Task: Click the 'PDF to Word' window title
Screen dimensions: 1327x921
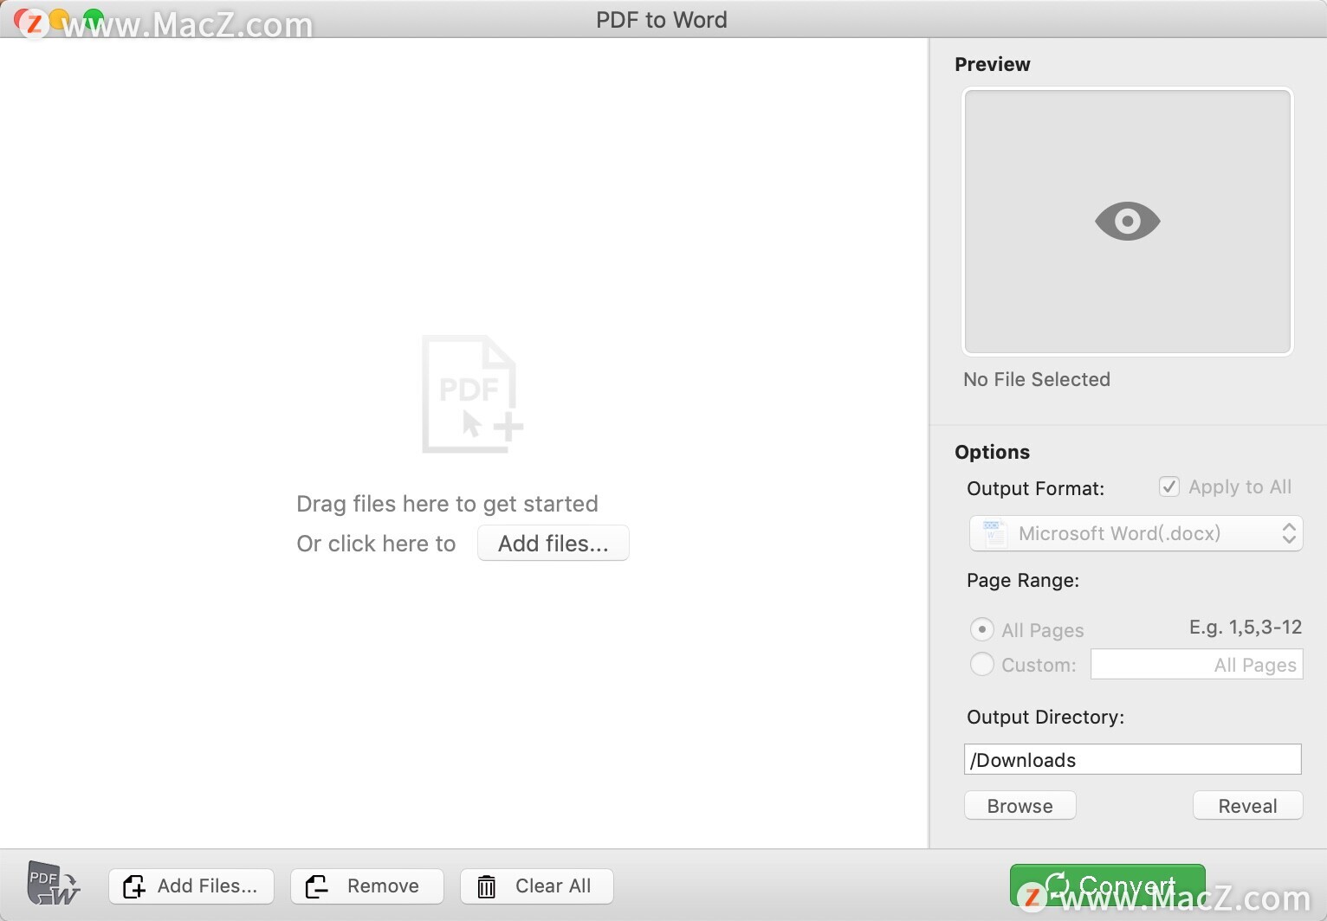Action: pos(662,19)
